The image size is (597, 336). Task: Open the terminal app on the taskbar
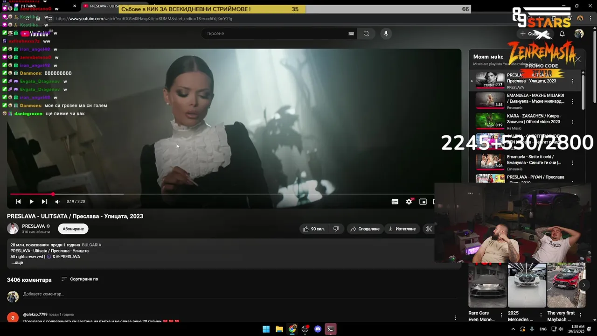pyautogui.click(x=331, y=329)
